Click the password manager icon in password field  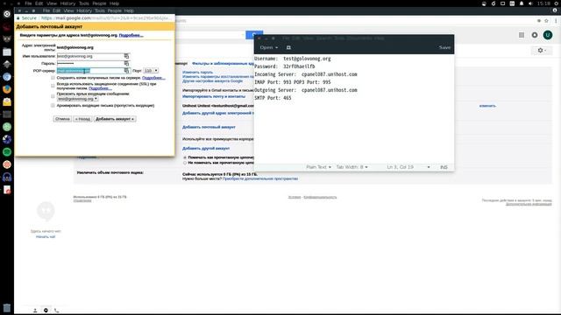(126, 63)
